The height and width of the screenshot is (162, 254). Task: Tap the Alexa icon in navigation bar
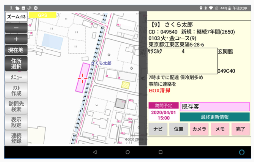coord(241,152)
